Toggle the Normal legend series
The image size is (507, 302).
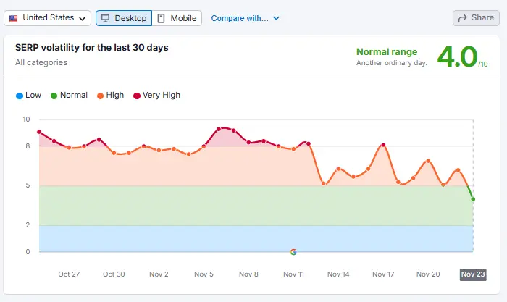pos(69,95)
